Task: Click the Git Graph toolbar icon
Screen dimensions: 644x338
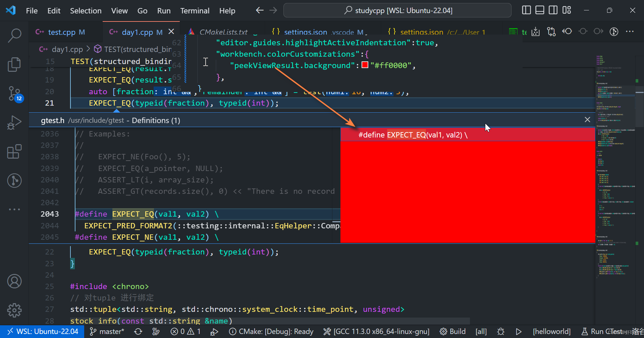Action: click(x=614, y=32)
